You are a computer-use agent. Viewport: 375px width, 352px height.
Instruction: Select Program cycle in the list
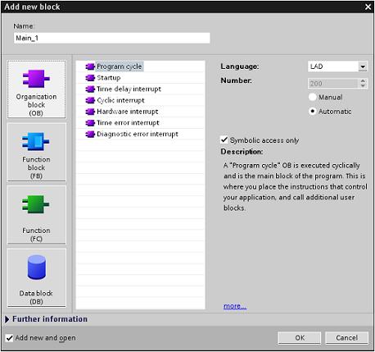click(x=120, y=66)
